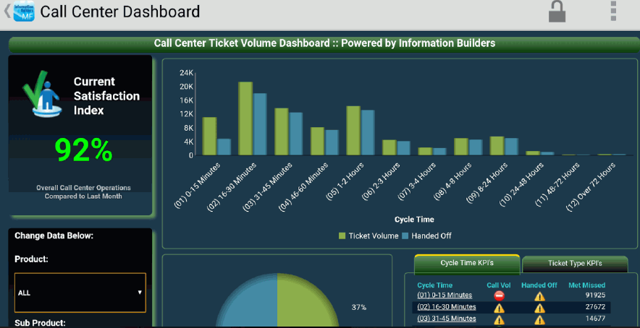Click the 92% satisfaction value
Screen dimensions: 640x328
(83, 150)
